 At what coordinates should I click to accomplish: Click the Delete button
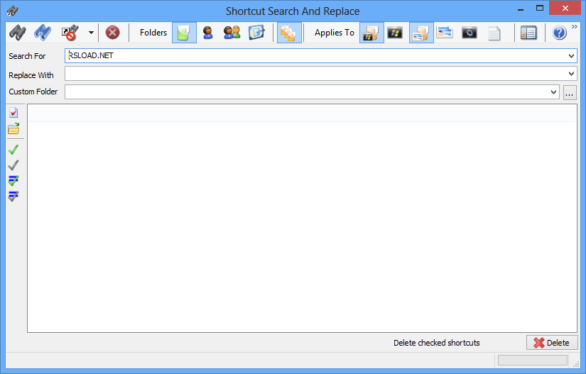pyautogui.click(x=552, y=343)
